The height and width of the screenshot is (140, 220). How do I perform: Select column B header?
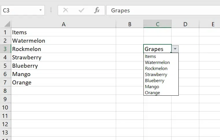[130, 24]
